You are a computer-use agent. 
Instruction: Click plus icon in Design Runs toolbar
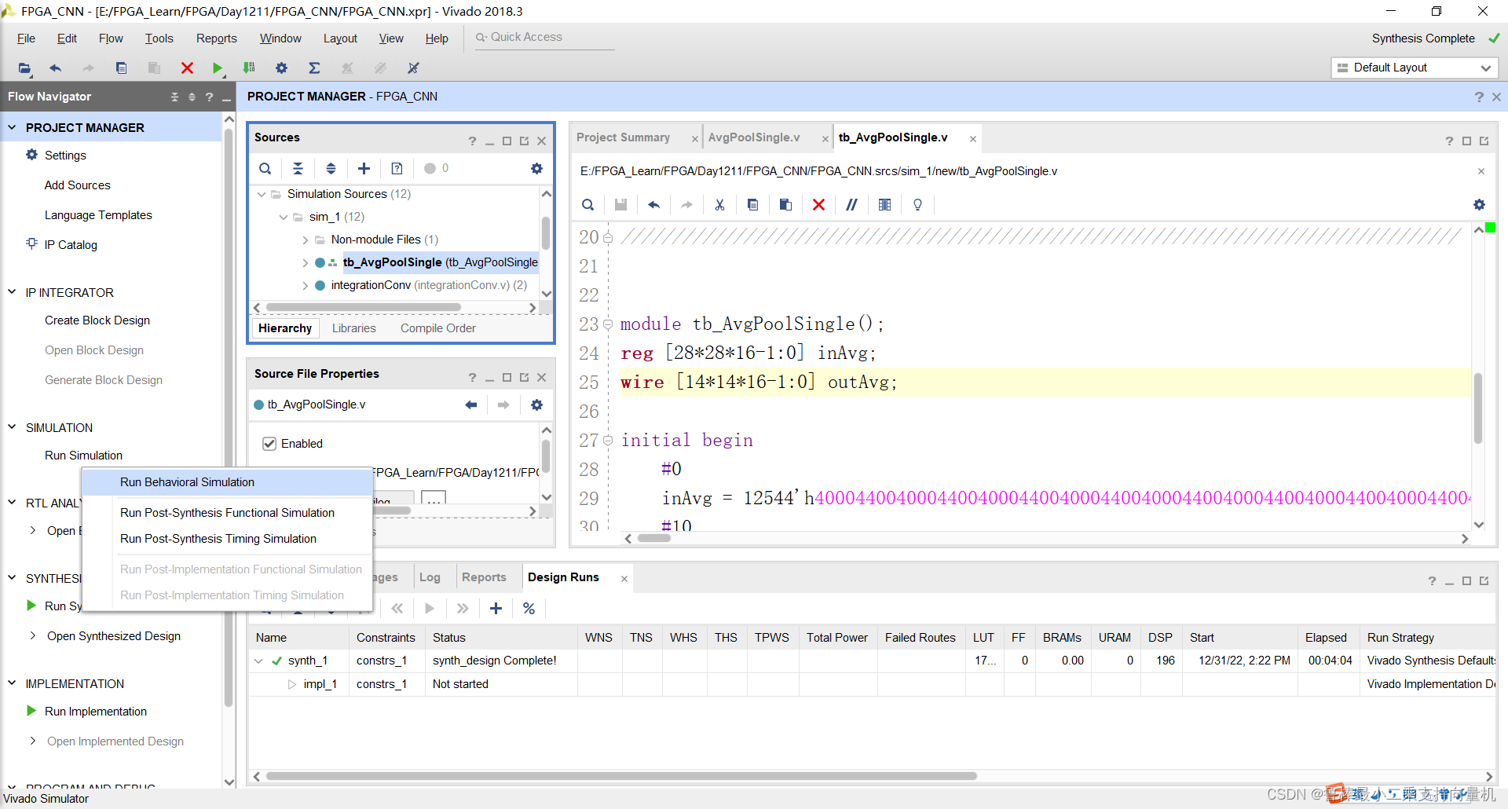pyautogui.click(x=496, y=609)
